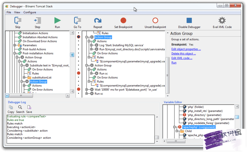
Task: Open Edit object properties link
Action: point(186,49)
